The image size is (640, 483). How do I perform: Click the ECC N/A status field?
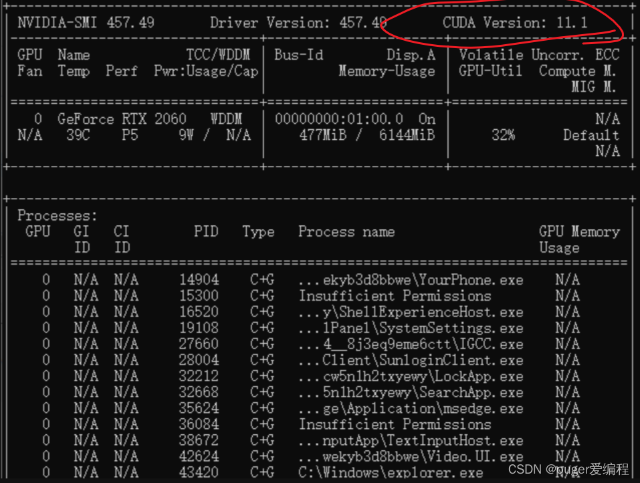[608, 118]
